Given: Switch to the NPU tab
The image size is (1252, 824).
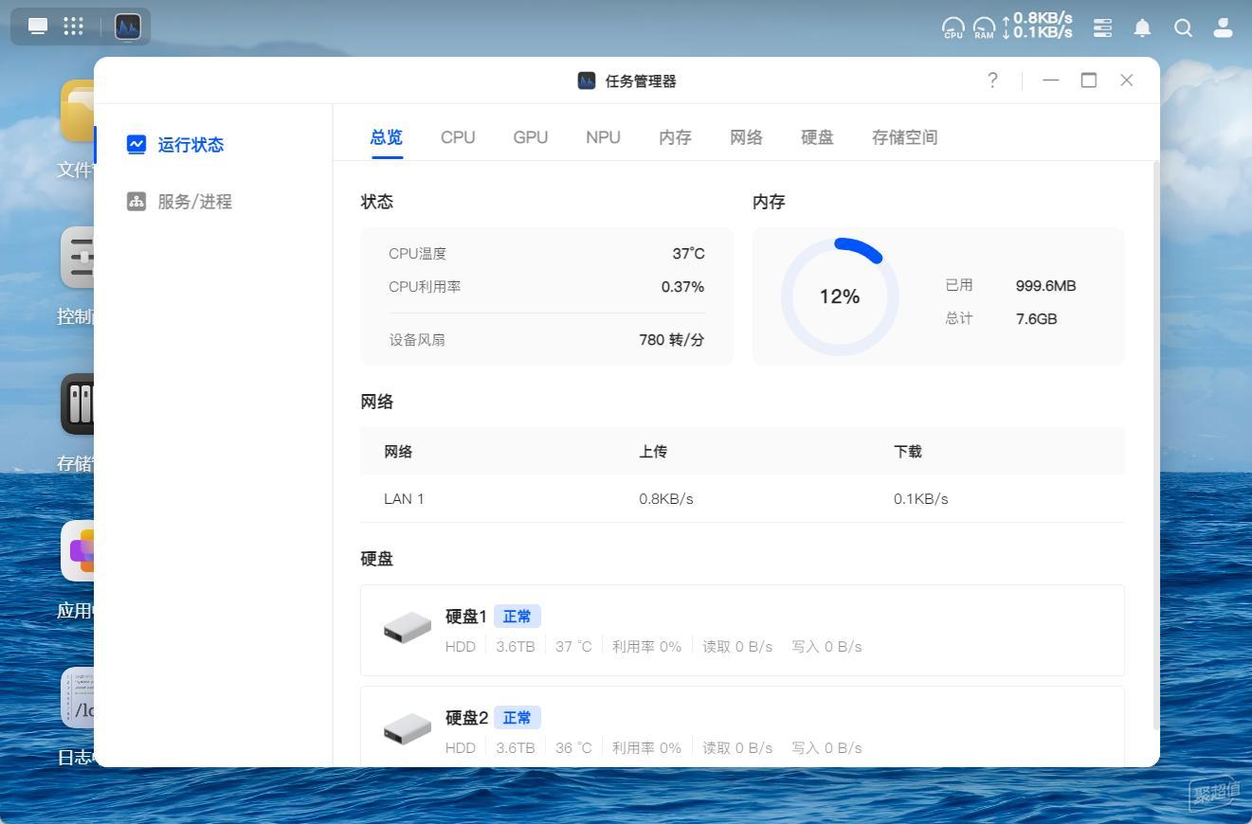Looking at the screenshot, I should click(x=603, y=137).
